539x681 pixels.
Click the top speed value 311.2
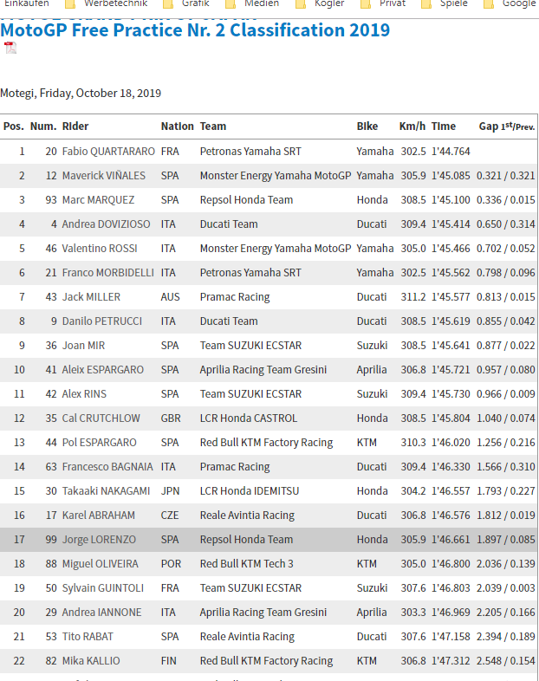[413, 297]
